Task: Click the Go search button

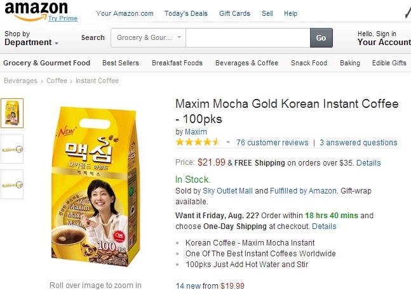Action: coord(321,37)
